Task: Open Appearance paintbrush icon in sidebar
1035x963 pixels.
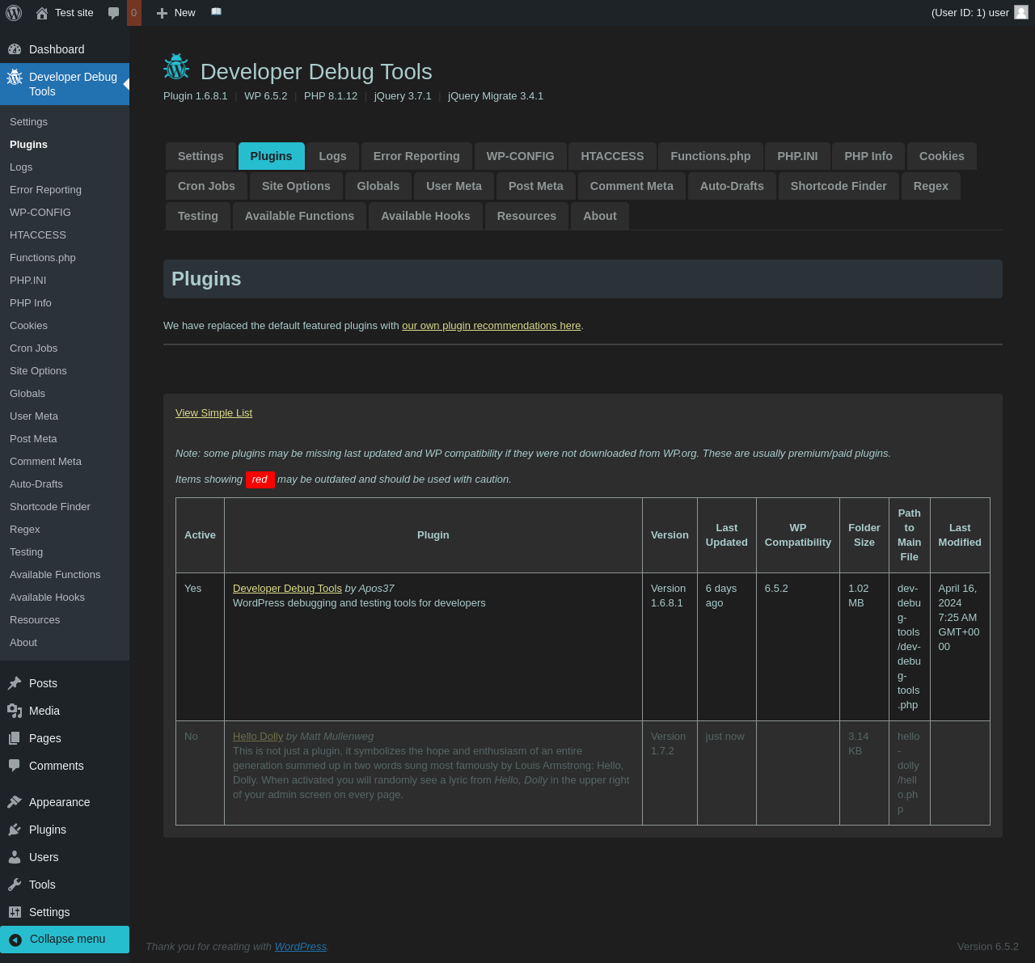Action: pyautogui.click(x=15, y=802)
